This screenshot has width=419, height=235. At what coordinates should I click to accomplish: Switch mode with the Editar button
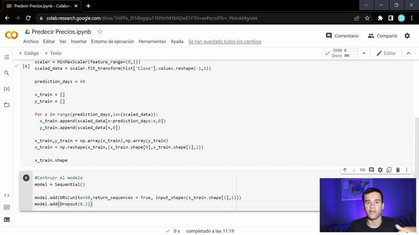[386, 54]
